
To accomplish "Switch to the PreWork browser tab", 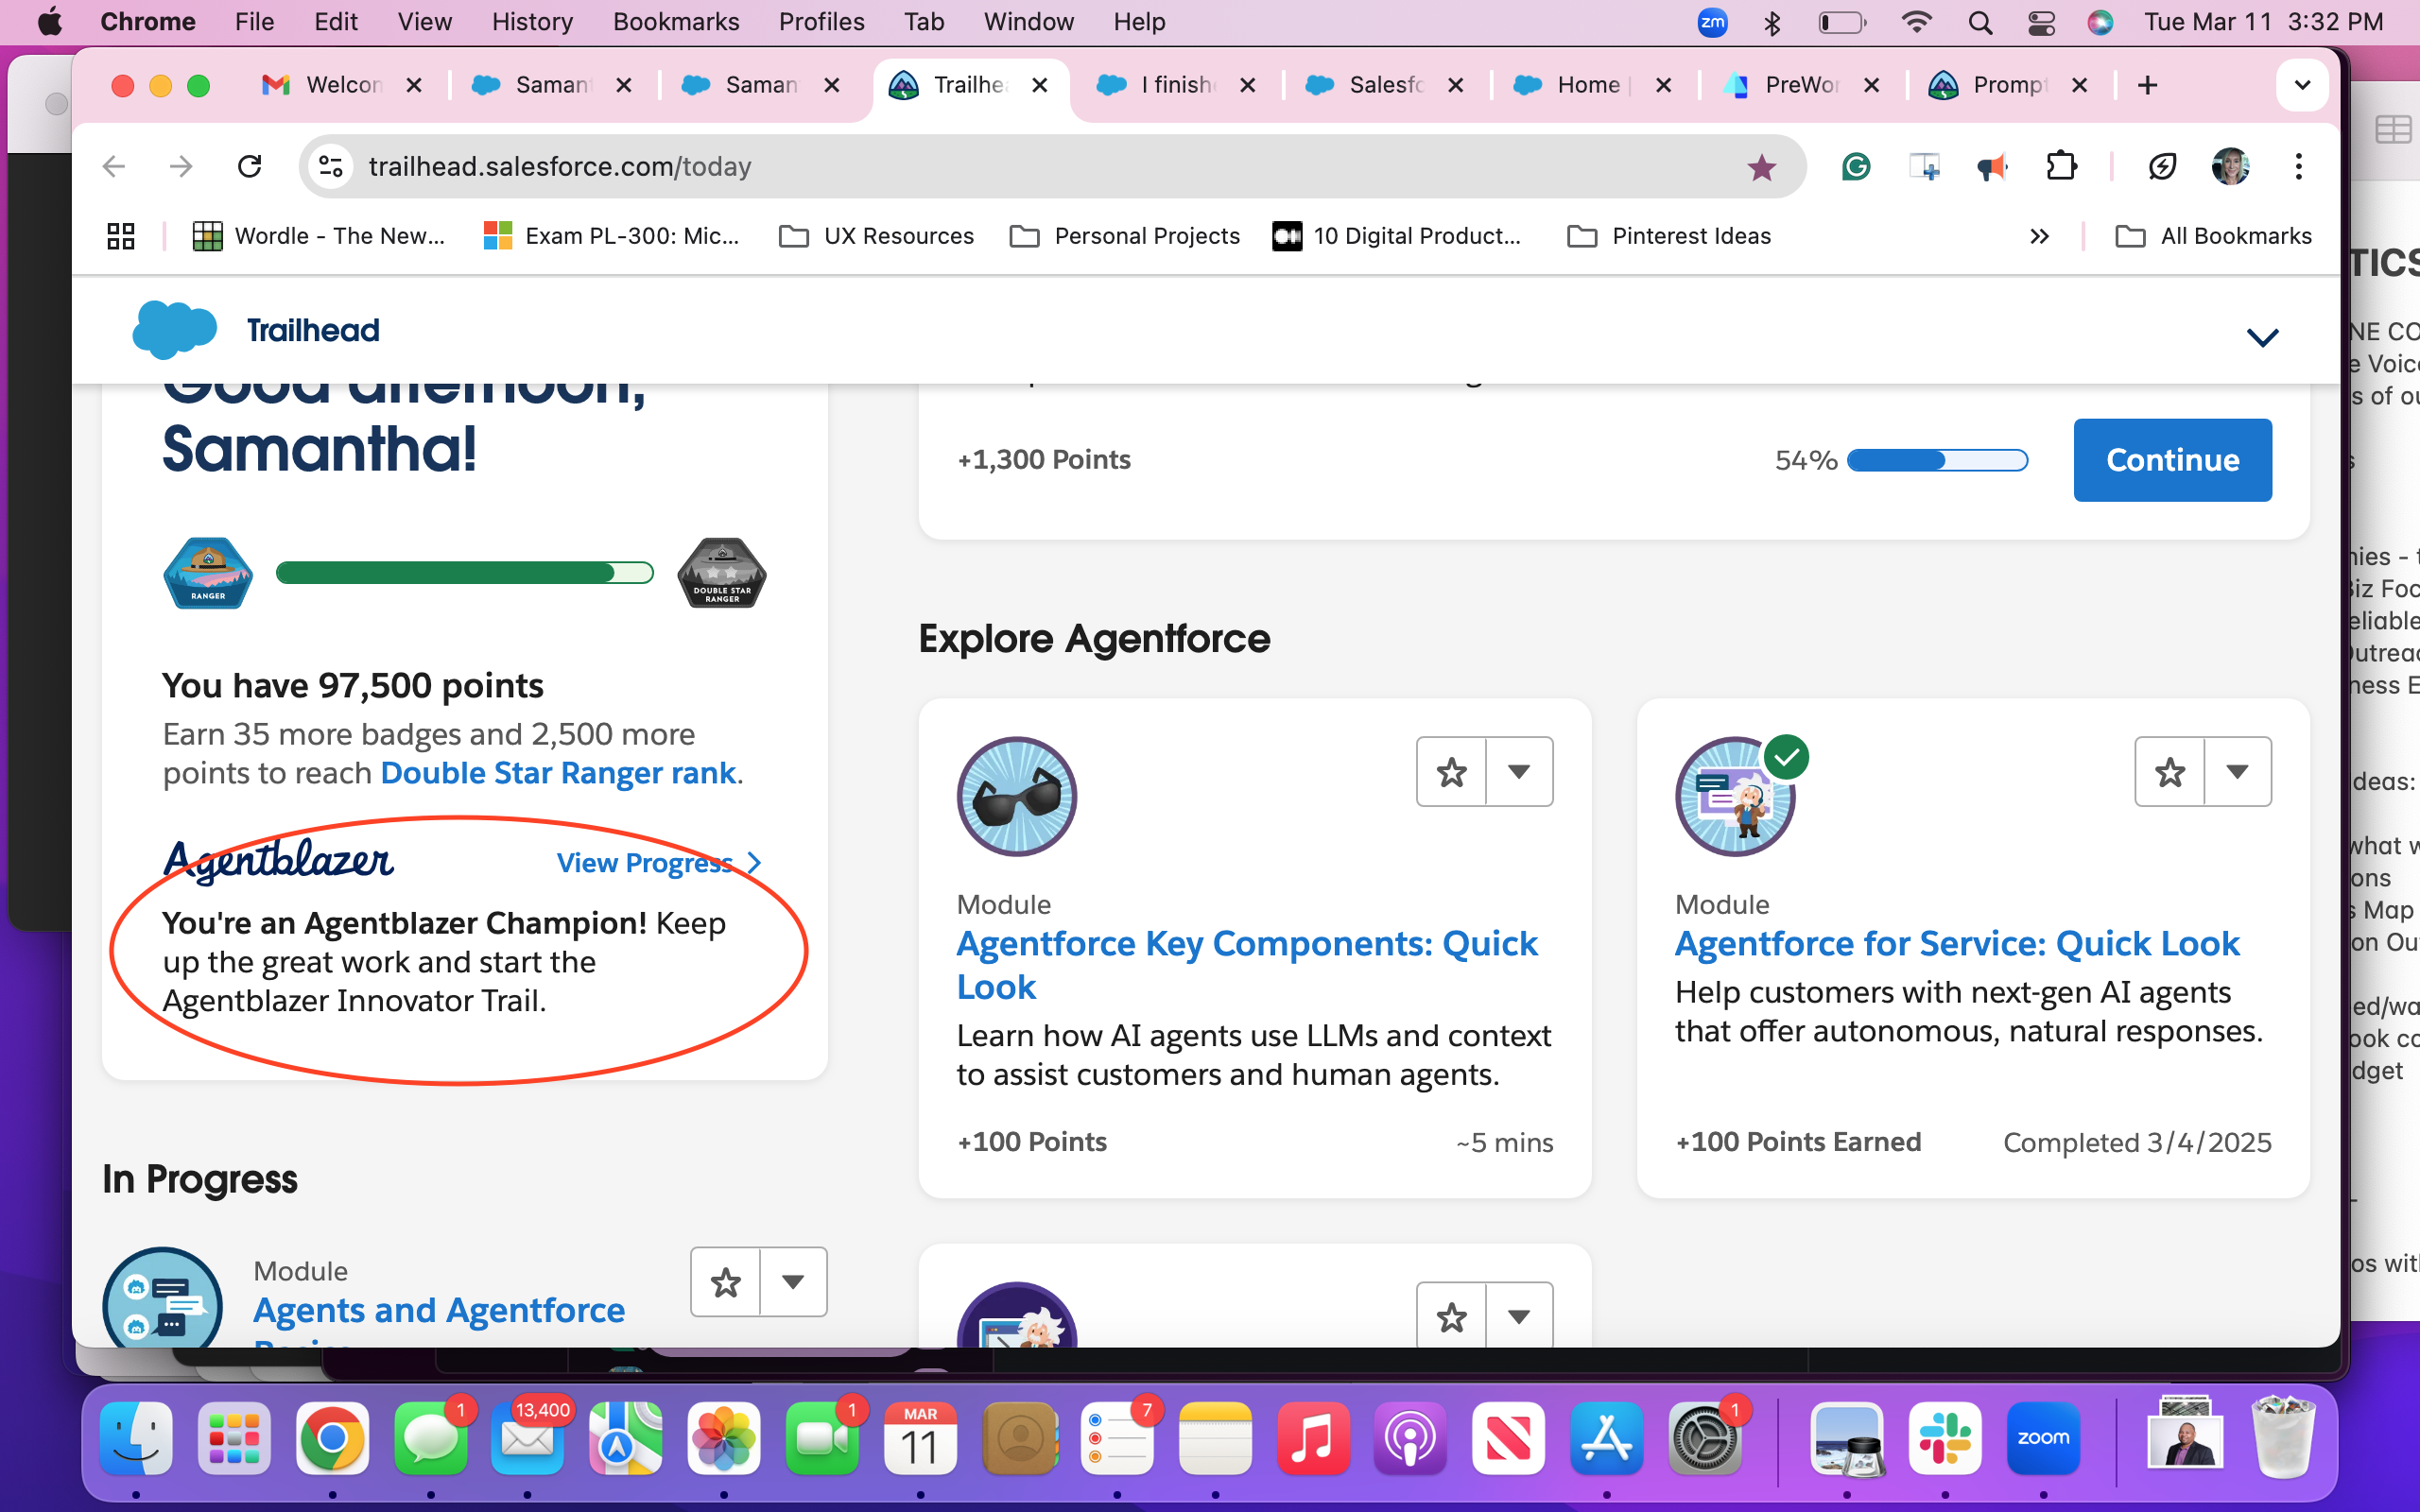I will [1801, 85].
